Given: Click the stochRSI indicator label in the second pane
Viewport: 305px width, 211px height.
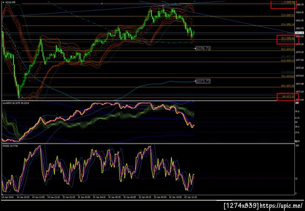Looking at the screenshot, I should pyautogui.click(x=16, y=103).
